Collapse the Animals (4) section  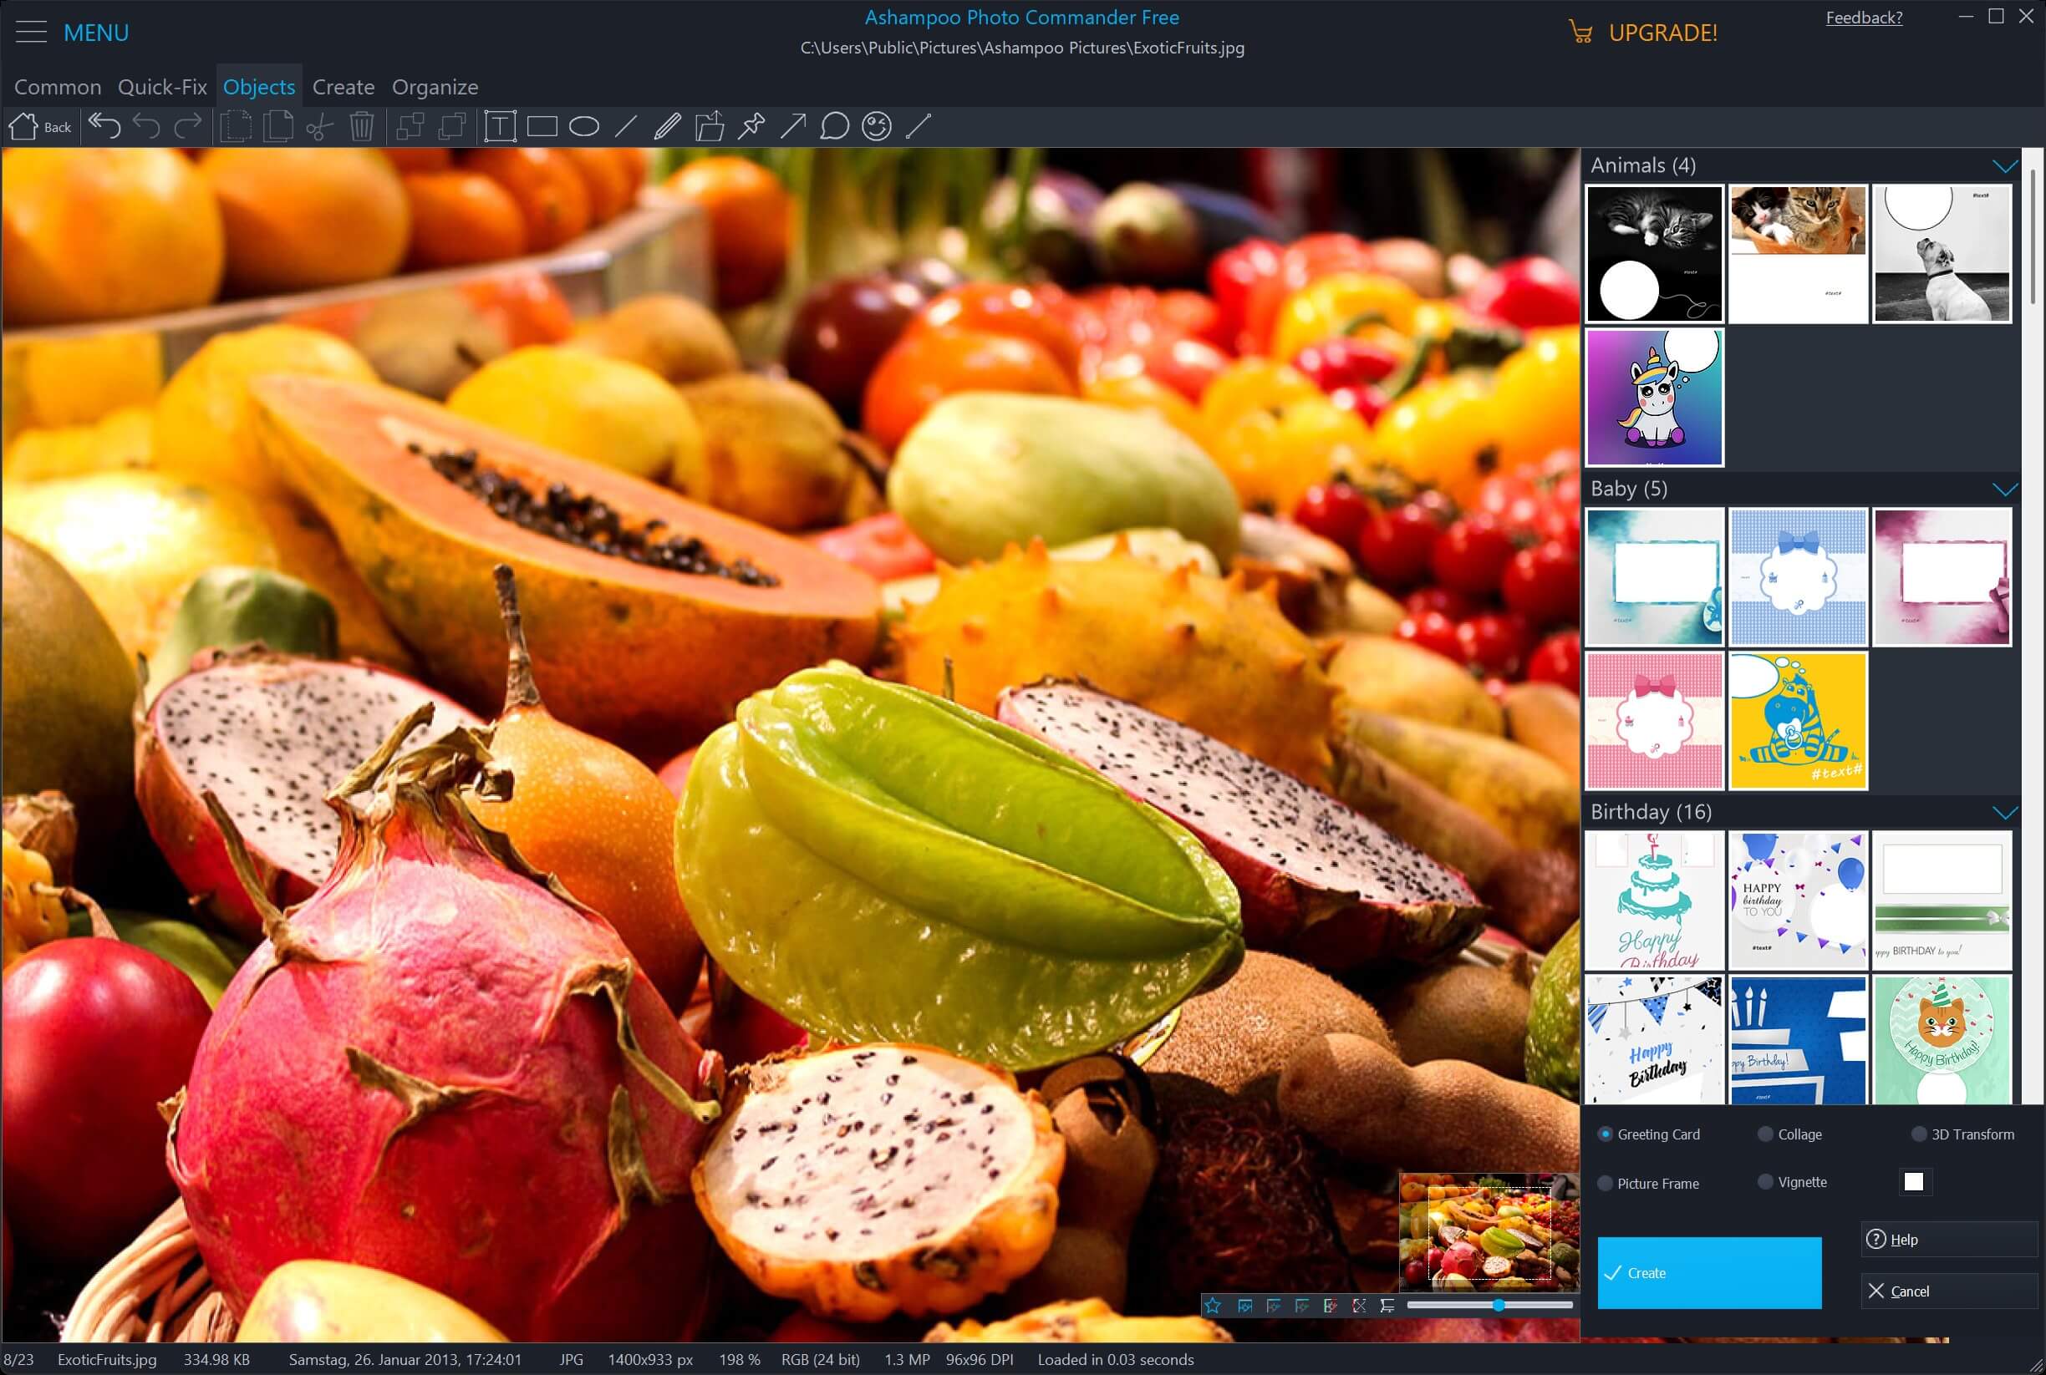2004,165
